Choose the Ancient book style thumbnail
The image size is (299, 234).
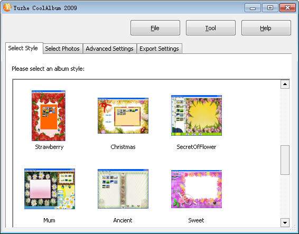(123, 189)
